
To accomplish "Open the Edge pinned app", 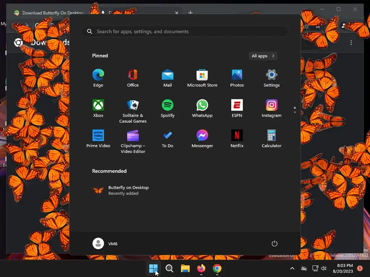I will 98,78.
